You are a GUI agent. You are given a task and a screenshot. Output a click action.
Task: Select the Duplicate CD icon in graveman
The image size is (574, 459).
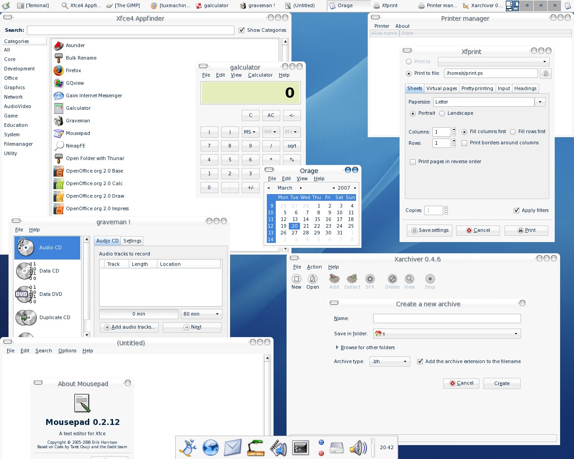[x=26, y=317]
